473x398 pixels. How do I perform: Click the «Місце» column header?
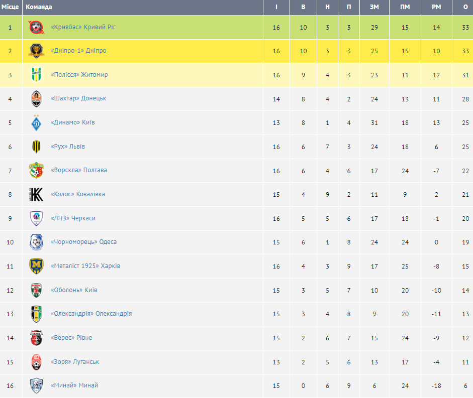tap(10, 7)
